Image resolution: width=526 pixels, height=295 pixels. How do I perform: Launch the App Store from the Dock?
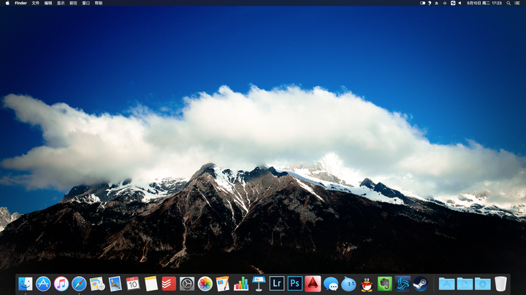43,284
